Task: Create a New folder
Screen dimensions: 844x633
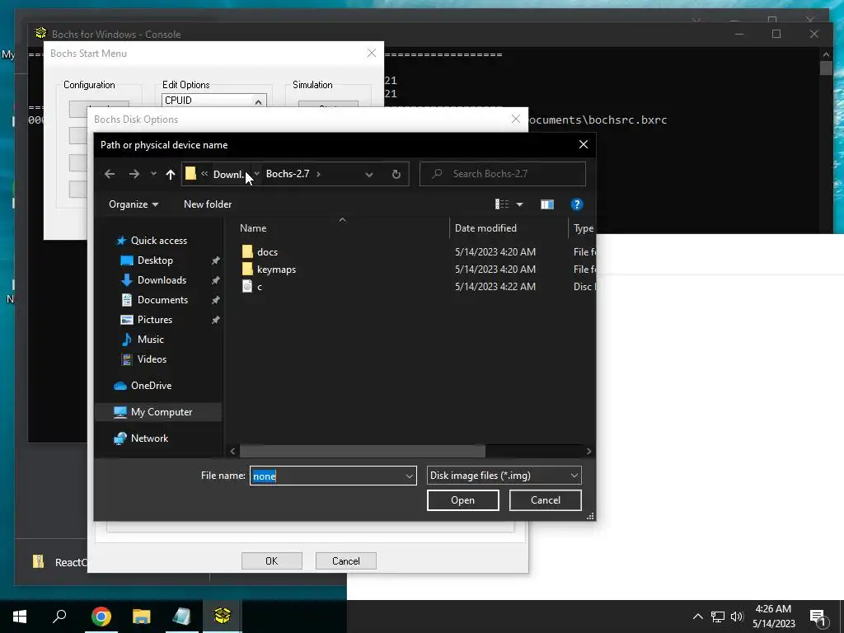Action: [x=208, y=204]
